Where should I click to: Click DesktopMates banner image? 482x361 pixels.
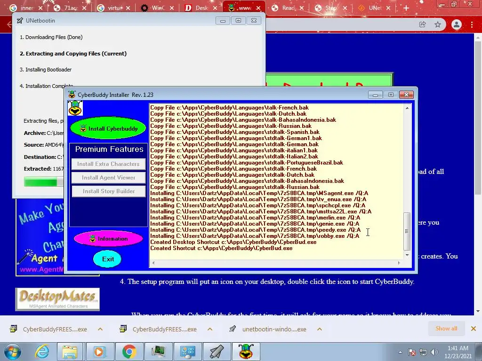click(x=57, y=299)
